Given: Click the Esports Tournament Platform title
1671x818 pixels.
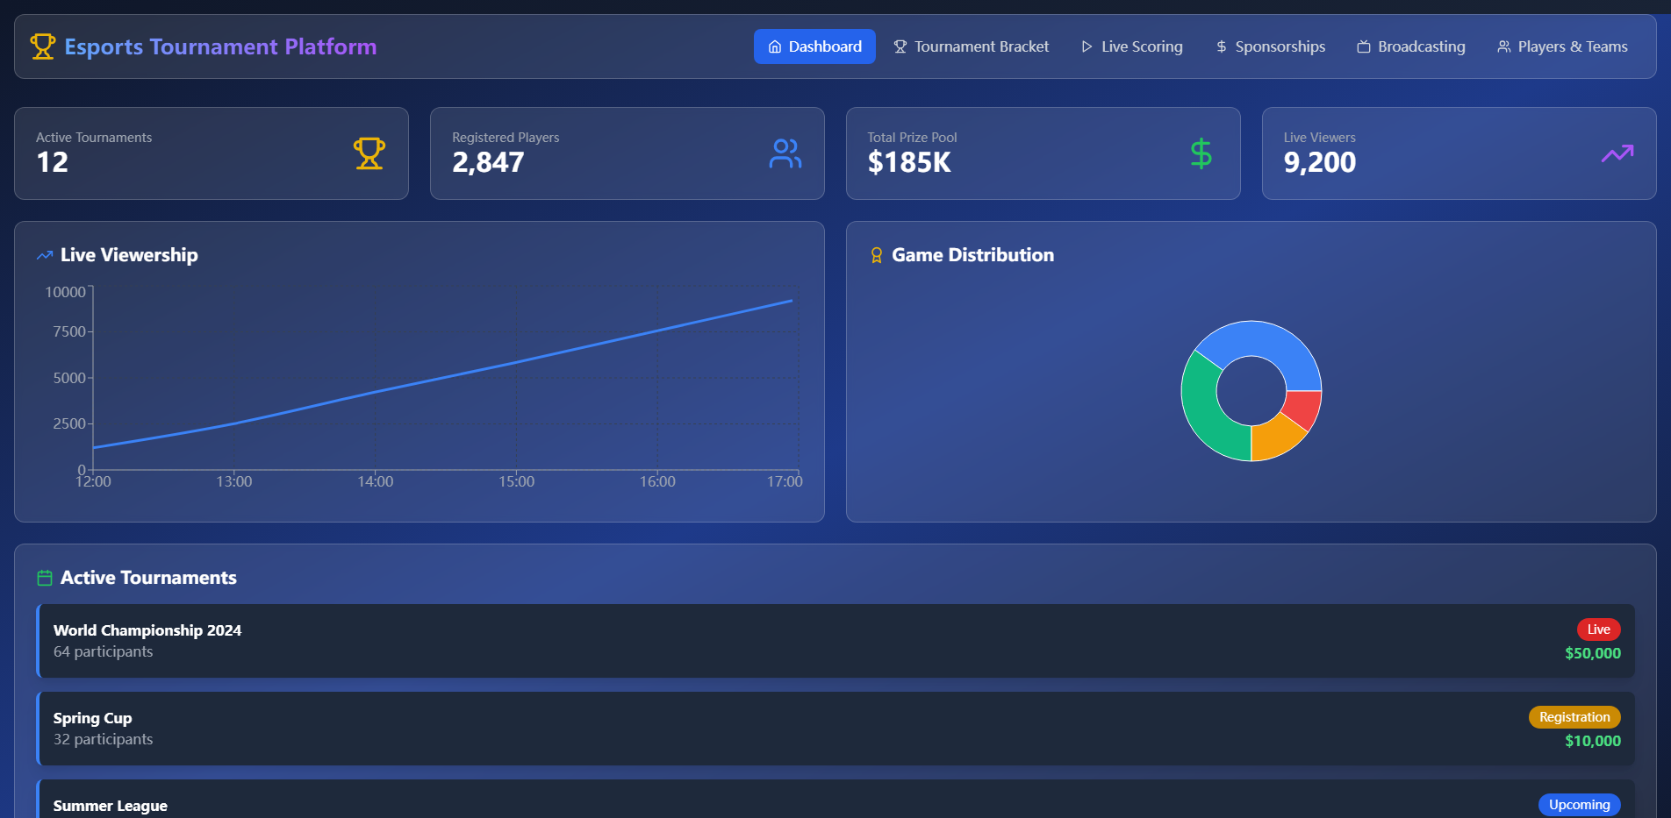Looking at the screenshot, I should pyautogui.click(x=220, y=46).
